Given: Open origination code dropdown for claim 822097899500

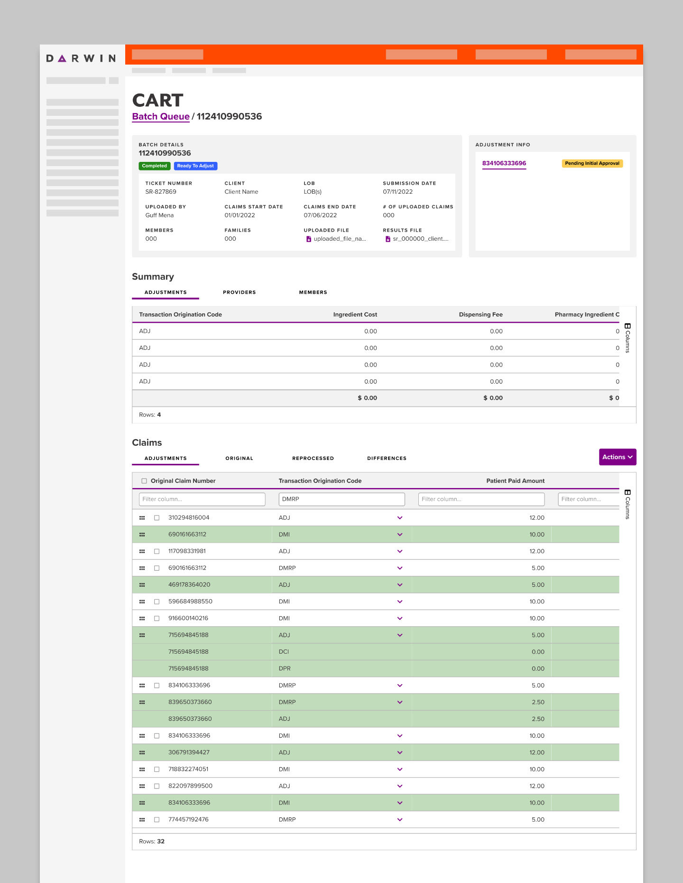Looking at the screenshot, I should click(x=400, y=786).
